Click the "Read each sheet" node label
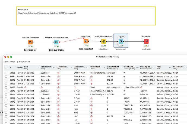Screen dimensions: 187x124 tap(86, 49)
